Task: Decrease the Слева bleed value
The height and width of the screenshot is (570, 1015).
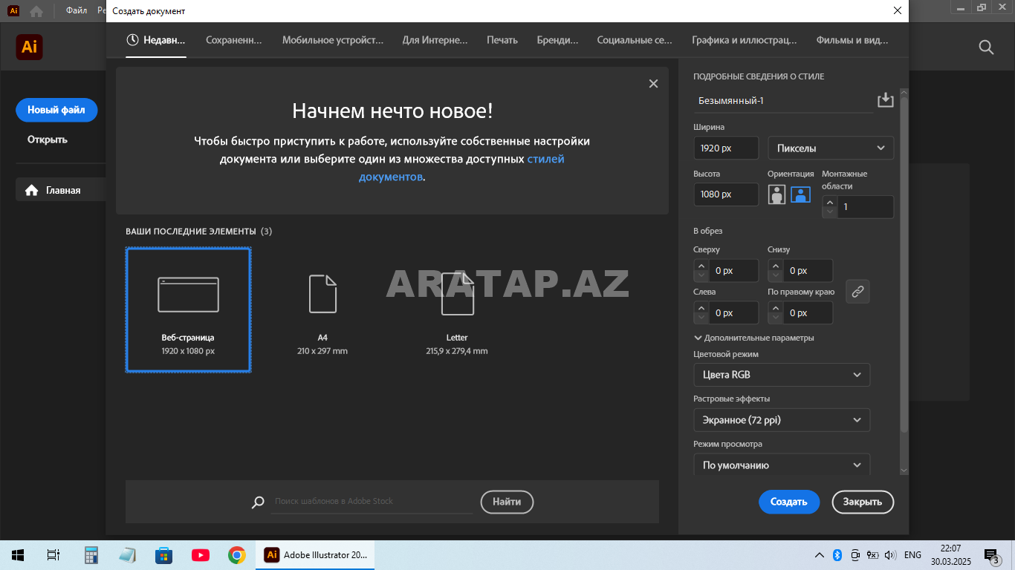Action: (701, 318)
